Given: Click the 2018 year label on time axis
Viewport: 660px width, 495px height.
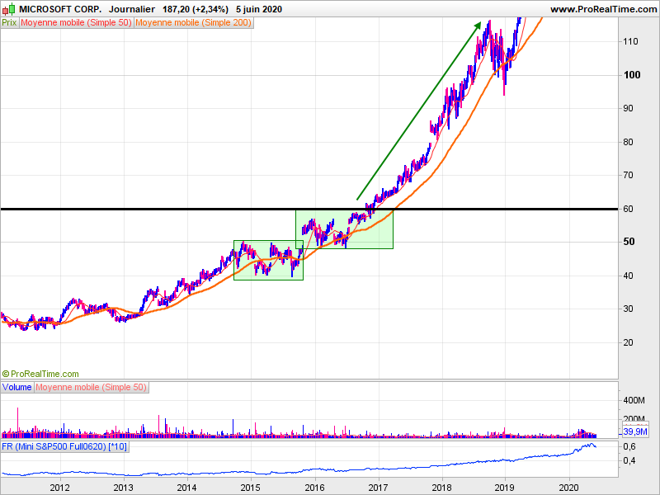Looking at the screenshot, I should pyautogui.click(x=442, y=488).
